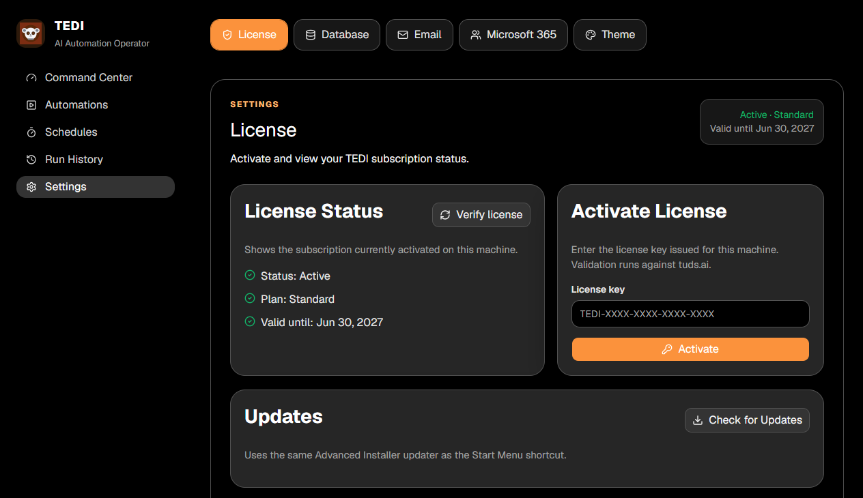
Task: Click the Activate License card heading
Action: coord(649,211)
